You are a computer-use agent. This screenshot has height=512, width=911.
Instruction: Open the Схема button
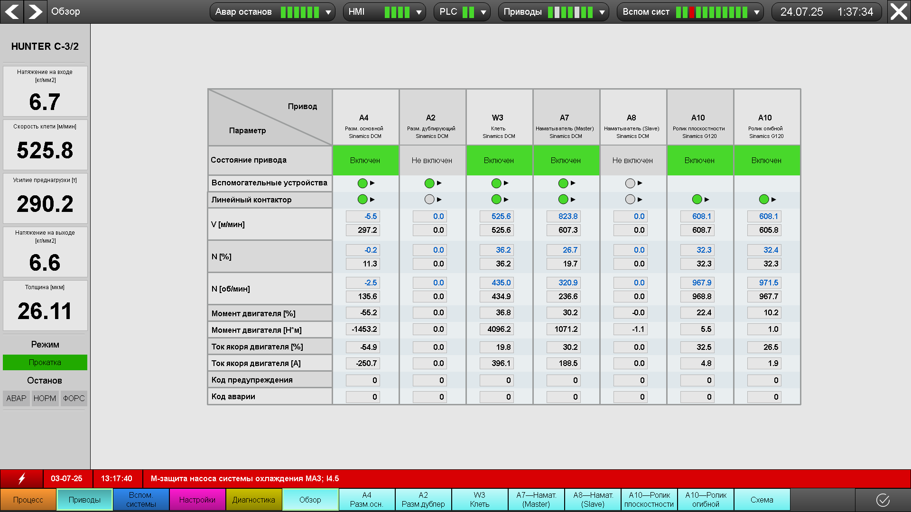click(x=762, y=500)
